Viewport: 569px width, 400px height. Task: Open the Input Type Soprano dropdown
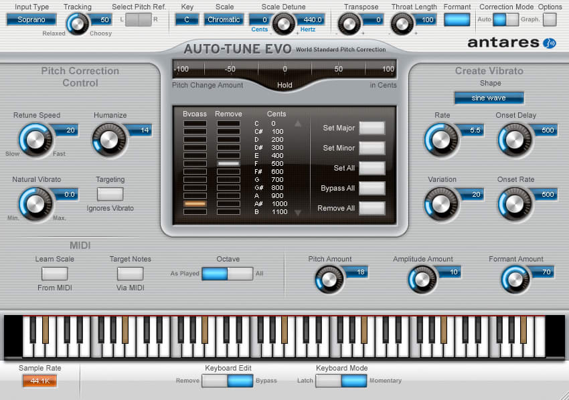pyautogui.click(x=31, y=19)
